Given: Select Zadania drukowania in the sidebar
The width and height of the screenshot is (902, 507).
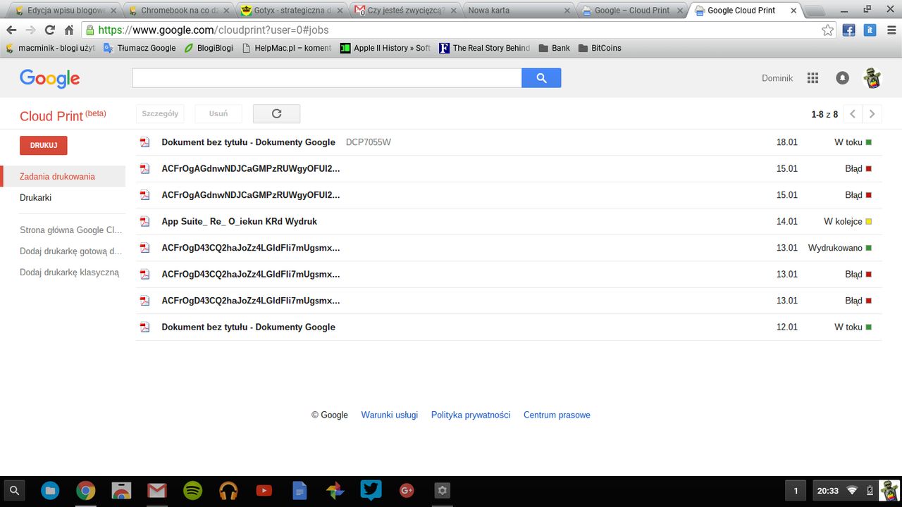Looking at the screenshot, I should pyautogui.click(x=63, y=177).
